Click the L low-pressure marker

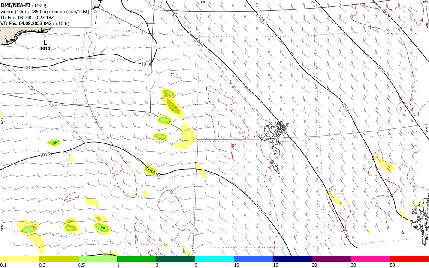point(45,42)
